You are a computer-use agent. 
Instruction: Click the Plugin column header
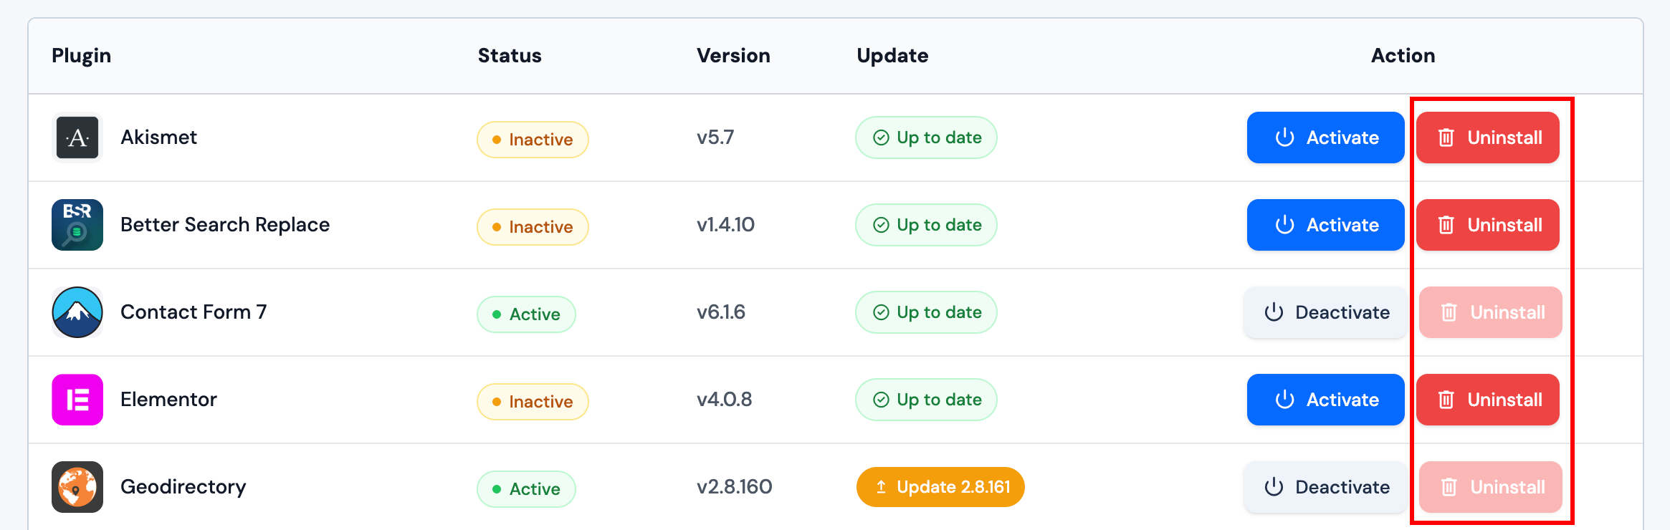81,56
